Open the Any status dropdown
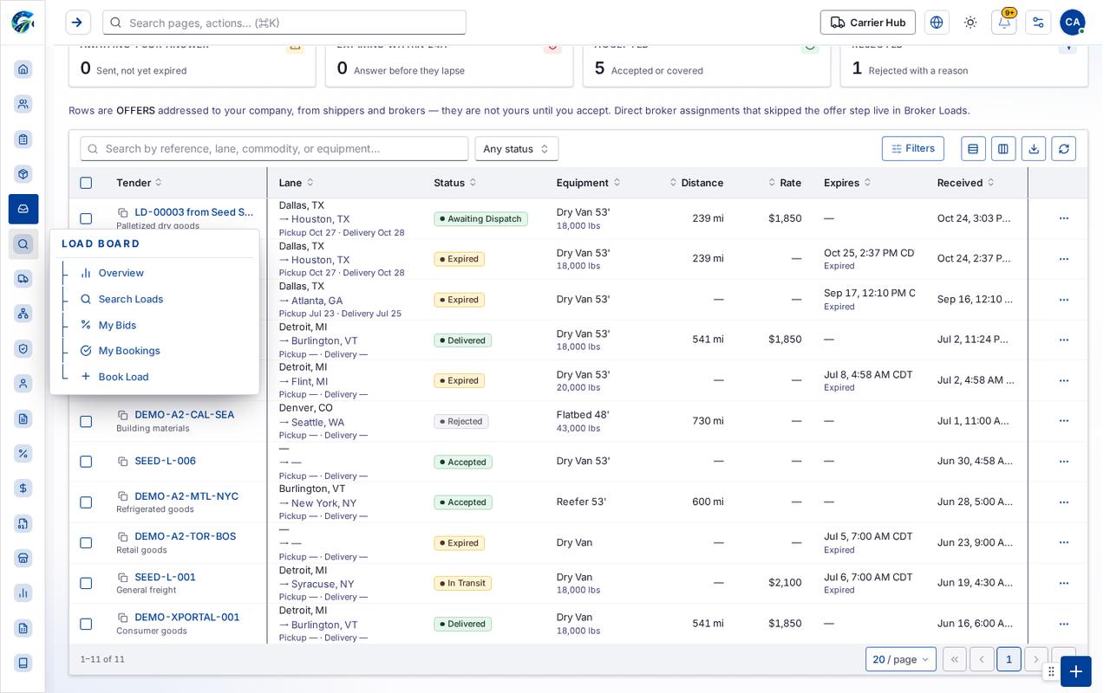 coord(517,149)
